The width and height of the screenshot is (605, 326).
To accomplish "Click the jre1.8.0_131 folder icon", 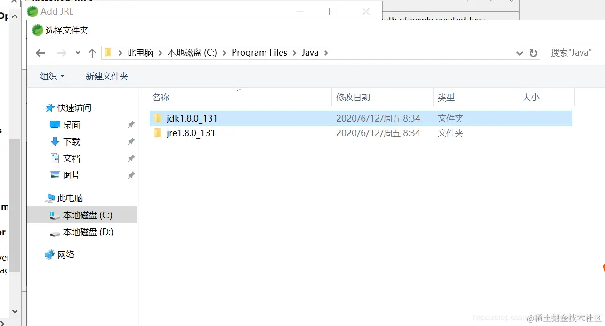I will point(158,133).
